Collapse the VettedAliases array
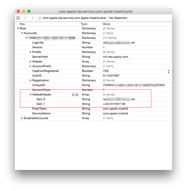Viewport: 187px width, 191px height. click(x=30, y=94)
